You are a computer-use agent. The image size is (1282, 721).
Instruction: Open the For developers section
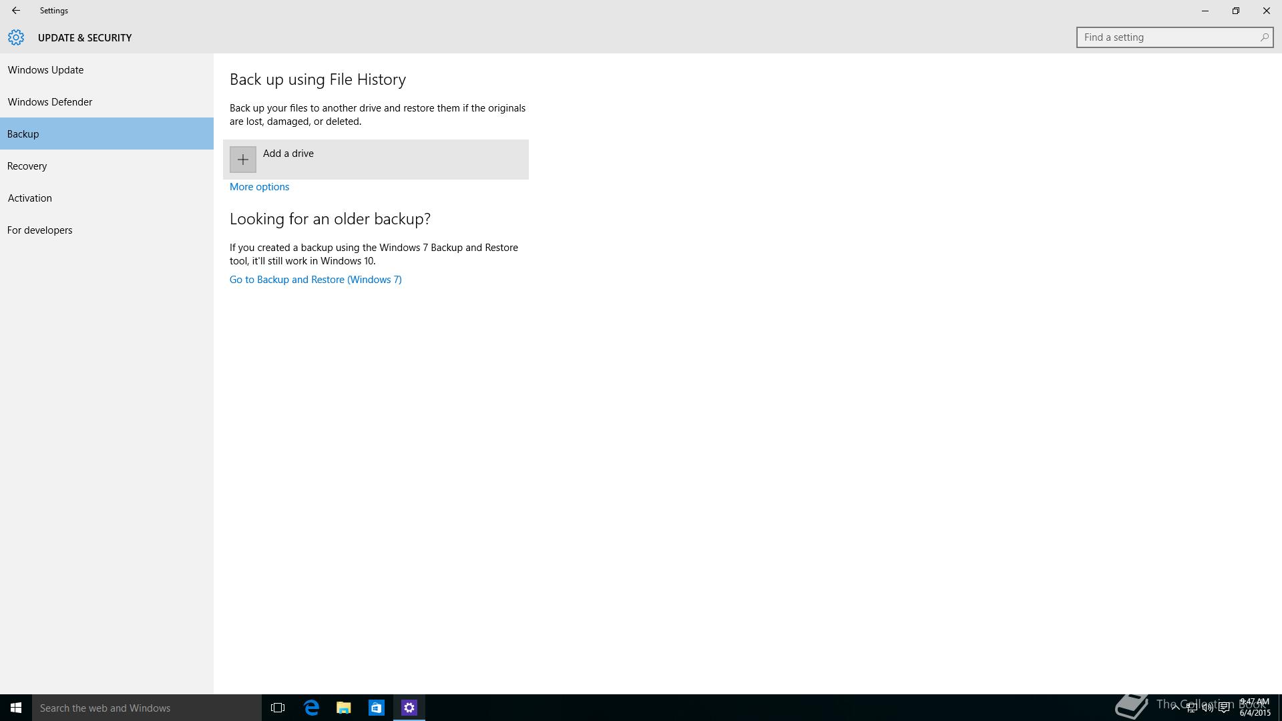pos(107,230)
